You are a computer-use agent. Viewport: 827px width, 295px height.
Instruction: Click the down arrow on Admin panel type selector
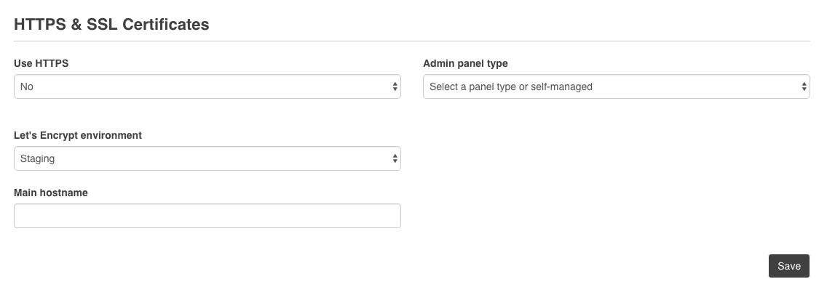pyautogui.click(x=804, y=89)
